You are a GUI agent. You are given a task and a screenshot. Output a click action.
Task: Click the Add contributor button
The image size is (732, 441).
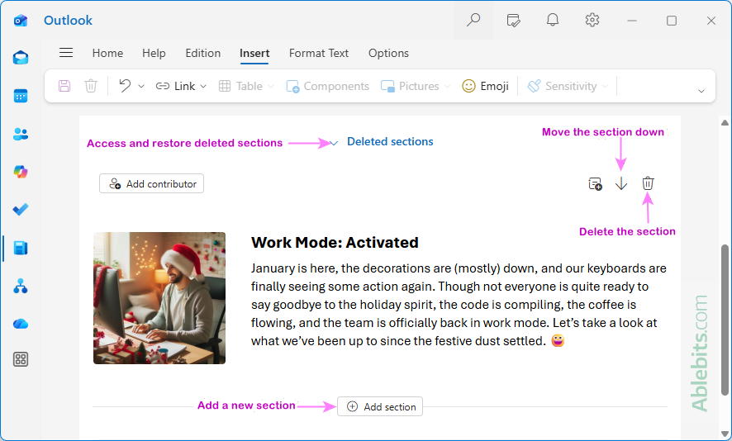(x=152, y=183)
